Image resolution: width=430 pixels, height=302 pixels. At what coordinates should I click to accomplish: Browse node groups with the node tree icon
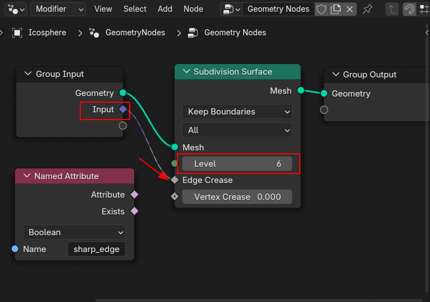[x=231, y=10]
